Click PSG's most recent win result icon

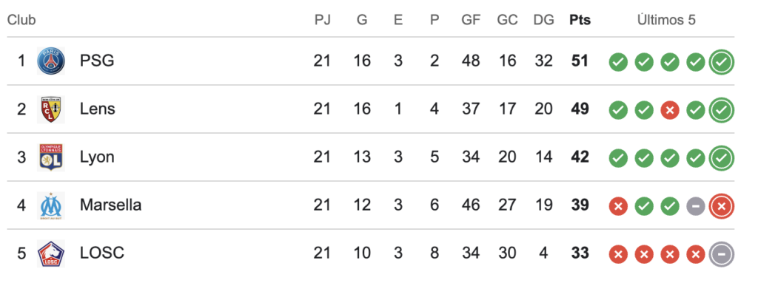[x=722, y=62]
